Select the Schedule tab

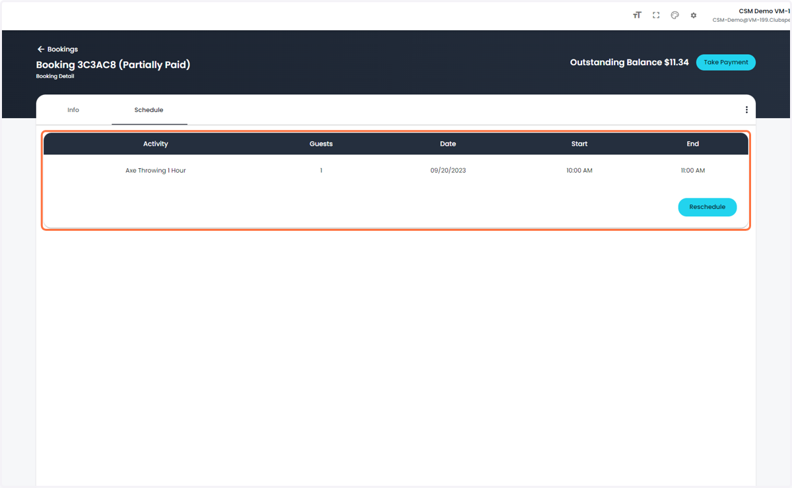(149, 110)
